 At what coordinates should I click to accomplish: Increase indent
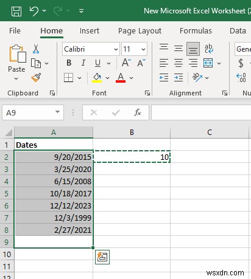179,78
